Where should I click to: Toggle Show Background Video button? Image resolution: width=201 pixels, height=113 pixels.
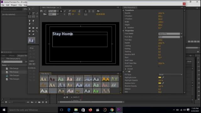pos(98,11)
